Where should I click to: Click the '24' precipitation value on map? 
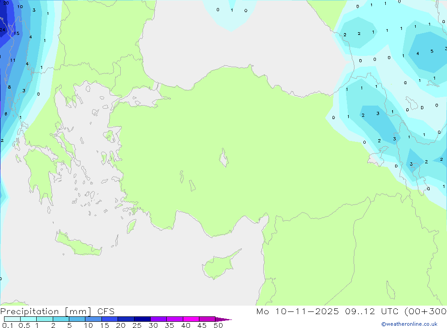(3, 30)
